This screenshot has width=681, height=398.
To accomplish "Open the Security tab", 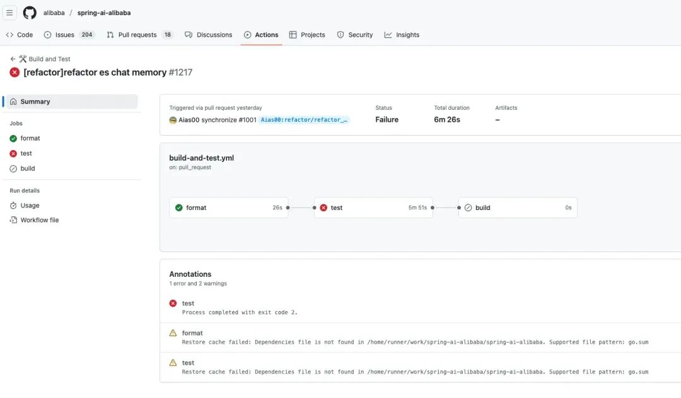I will tap(355, 35).
